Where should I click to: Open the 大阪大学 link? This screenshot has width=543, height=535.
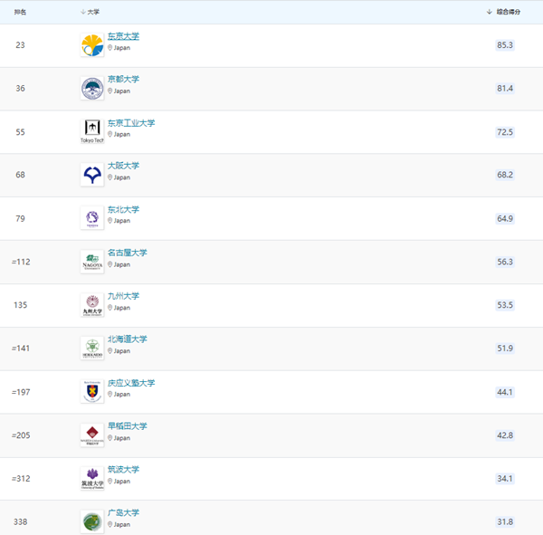tap(123, 166)
